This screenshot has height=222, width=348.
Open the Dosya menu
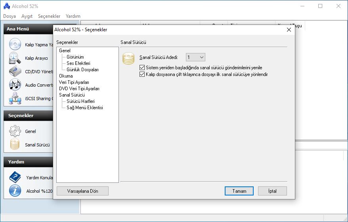click(x=10, y=16)
